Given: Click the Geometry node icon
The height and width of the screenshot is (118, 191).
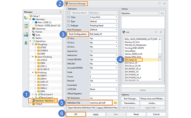Looking at the screenshot, I should point(33,19).
